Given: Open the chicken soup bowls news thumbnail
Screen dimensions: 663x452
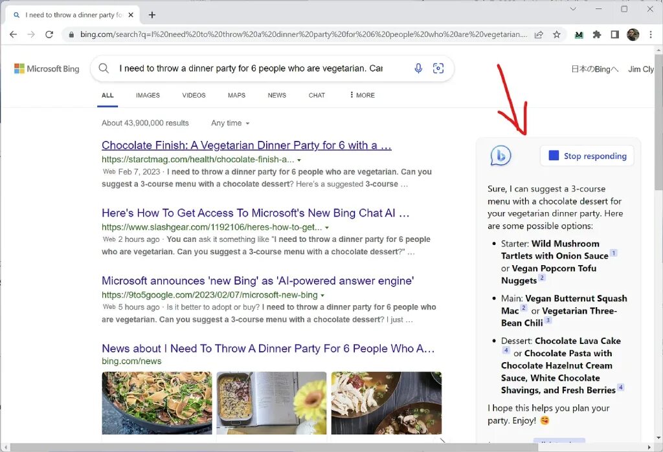Looking at the screenshot, I should pos(387,403).
